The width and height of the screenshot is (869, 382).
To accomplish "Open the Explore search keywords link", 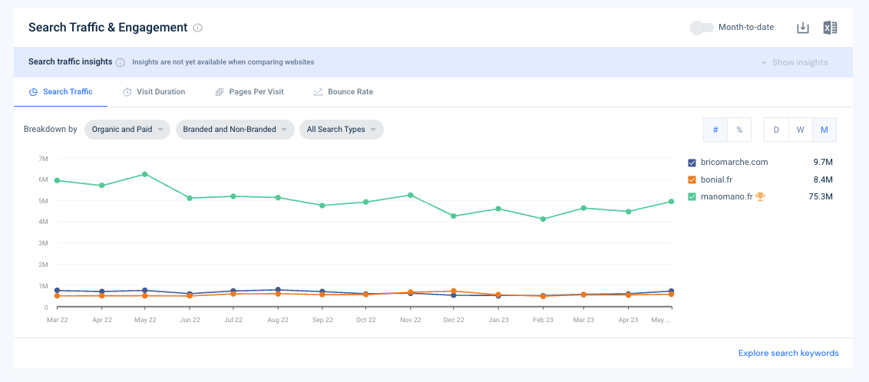I will (788, 353).
